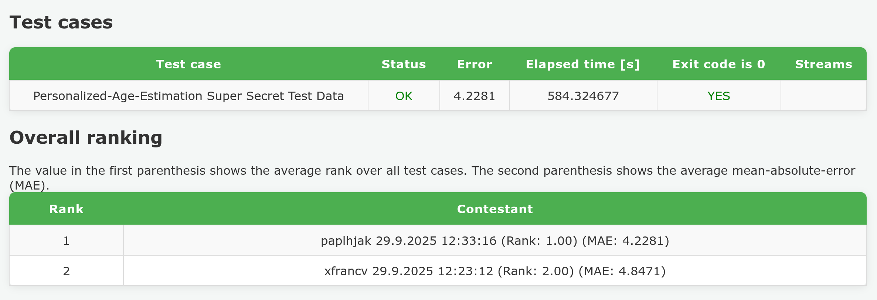Click the paragraph explaining rank and MAE

click(432, 171)
